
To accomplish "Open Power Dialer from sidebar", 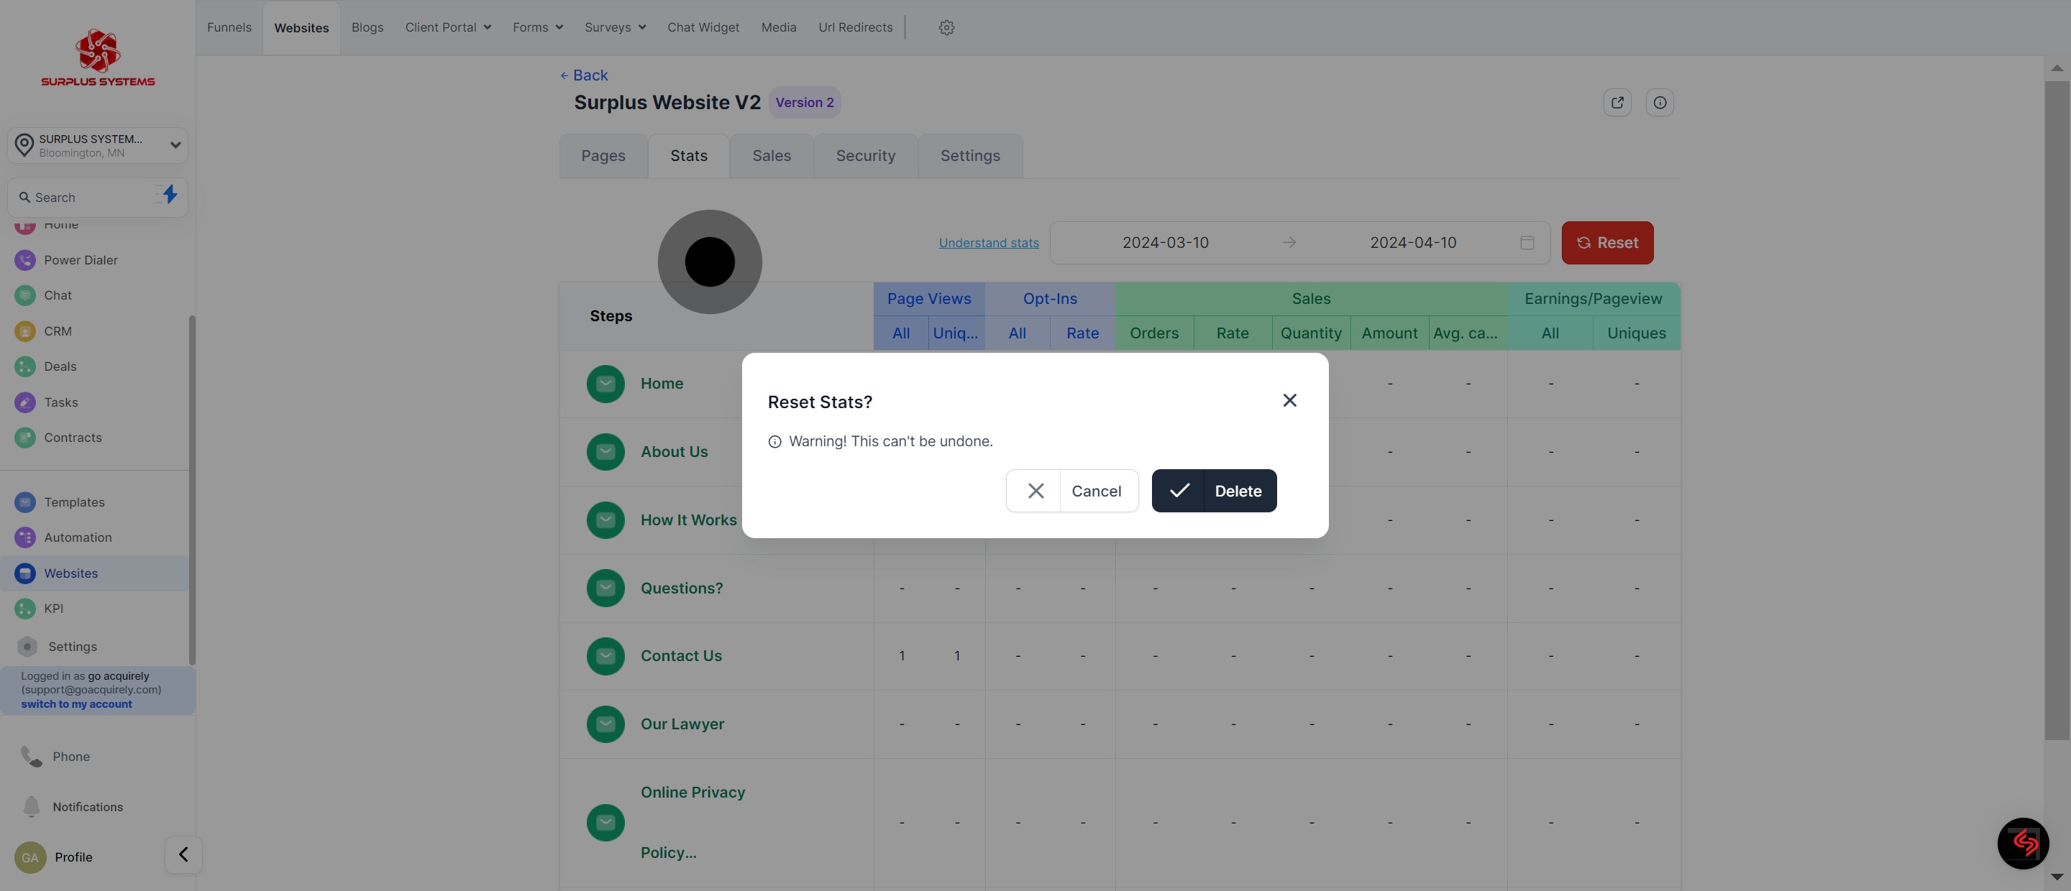I will click(x=81, y=259).
